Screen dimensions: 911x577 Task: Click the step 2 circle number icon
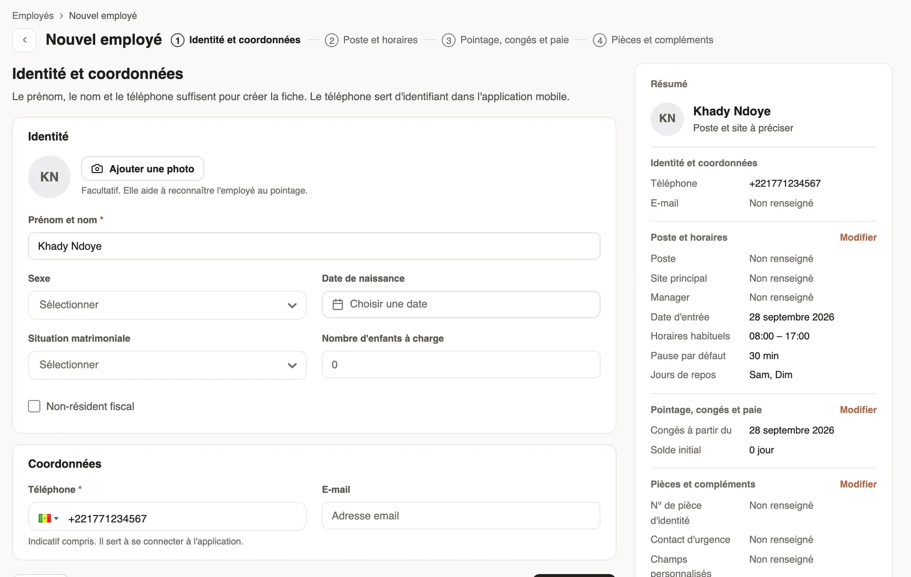click(331, 40)
